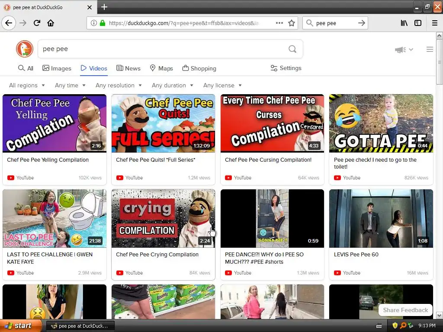Screen dimensions: 443x332
Task: Click the DuckDuckGo duck logo
Action: 25,49
